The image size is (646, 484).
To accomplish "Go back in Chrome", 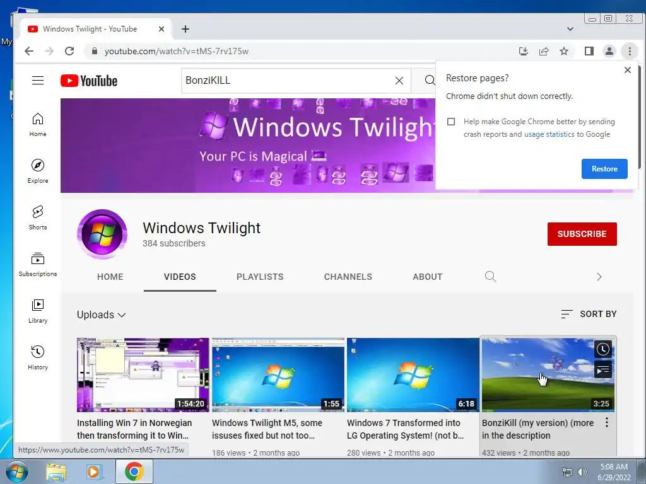I will 29,51.
